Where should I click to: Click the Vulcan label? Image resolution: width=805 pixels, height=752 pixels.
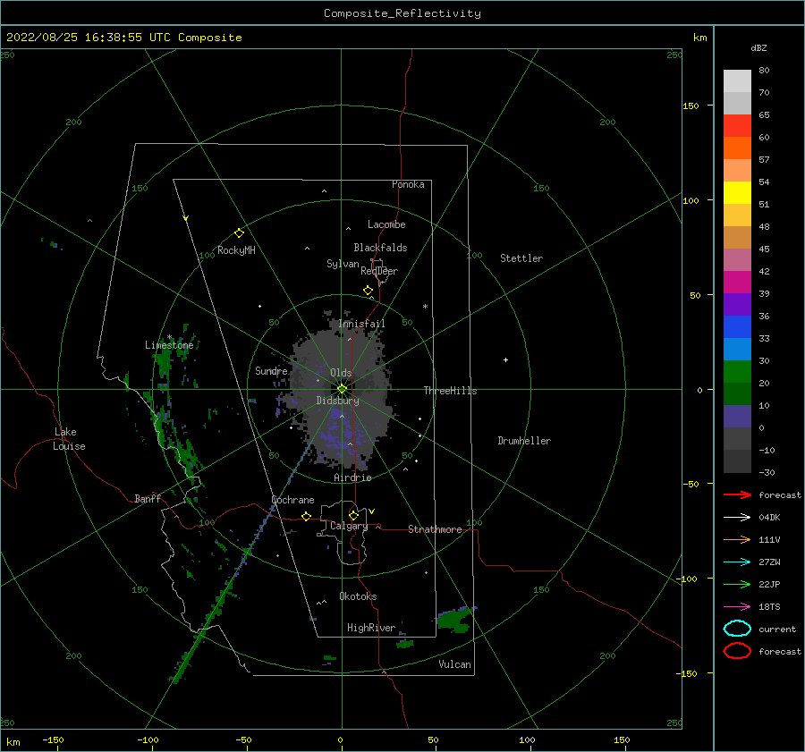coord(455,664)
